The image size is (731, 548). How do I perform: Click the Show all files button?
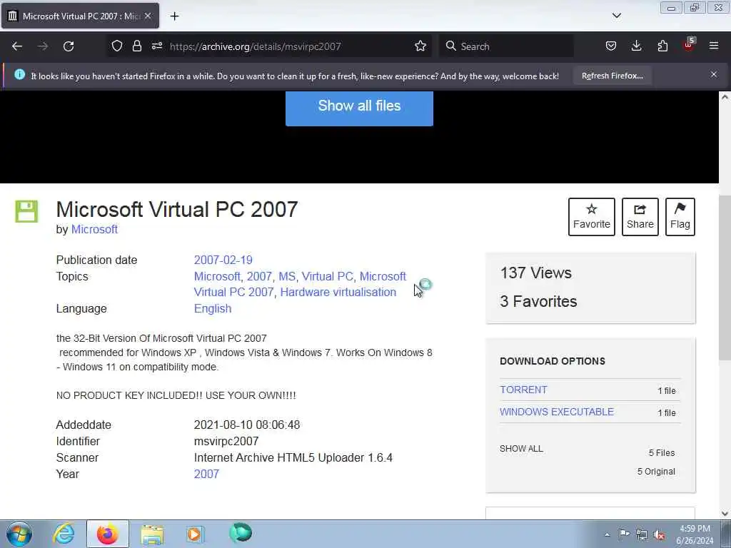coord(359,108)
